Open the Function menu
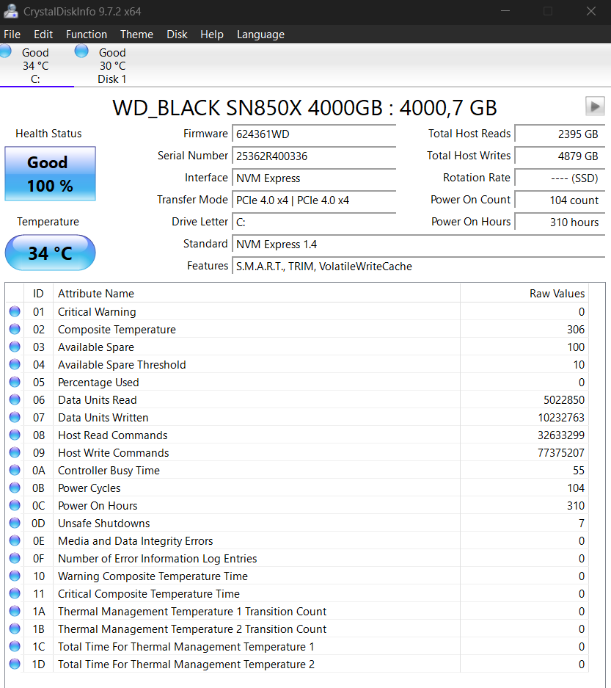This screenshot has width=611, height=688. (87, 35)
